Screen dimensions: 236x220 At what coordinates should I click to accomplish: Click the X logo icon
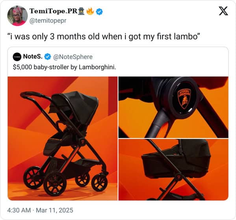pos(223,11)
